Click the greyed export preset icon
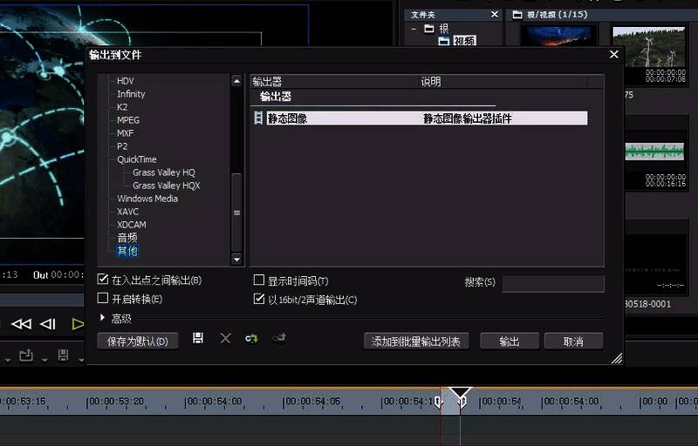This screenshot has height=446, width=698. [x=279, y=339]
